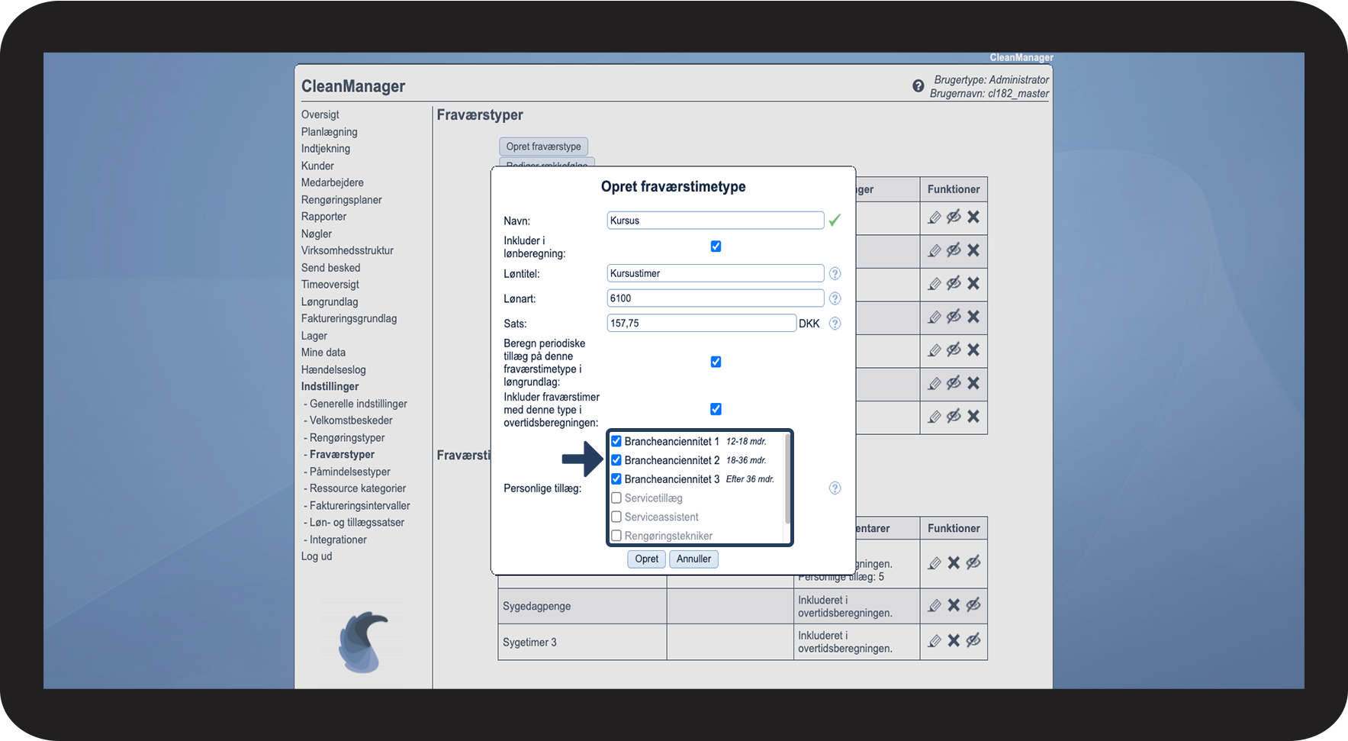The width and height of the screenshot is (1348, 741).
Task: Open Faktureringsgrundlag page
Action: point(349,318)
